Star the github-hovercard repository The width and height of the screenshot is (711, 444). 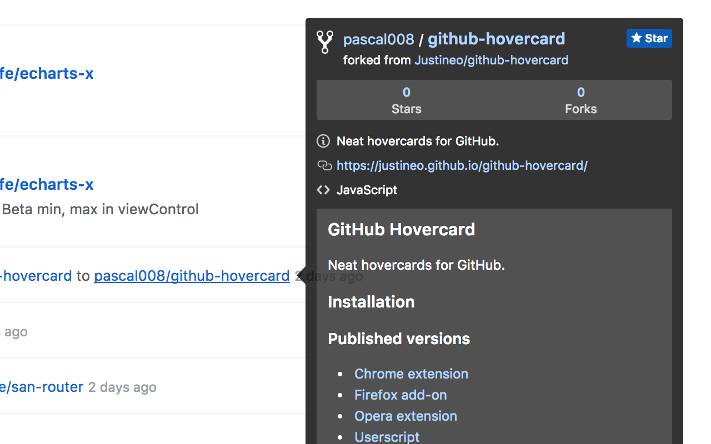(x=649, y=38)
